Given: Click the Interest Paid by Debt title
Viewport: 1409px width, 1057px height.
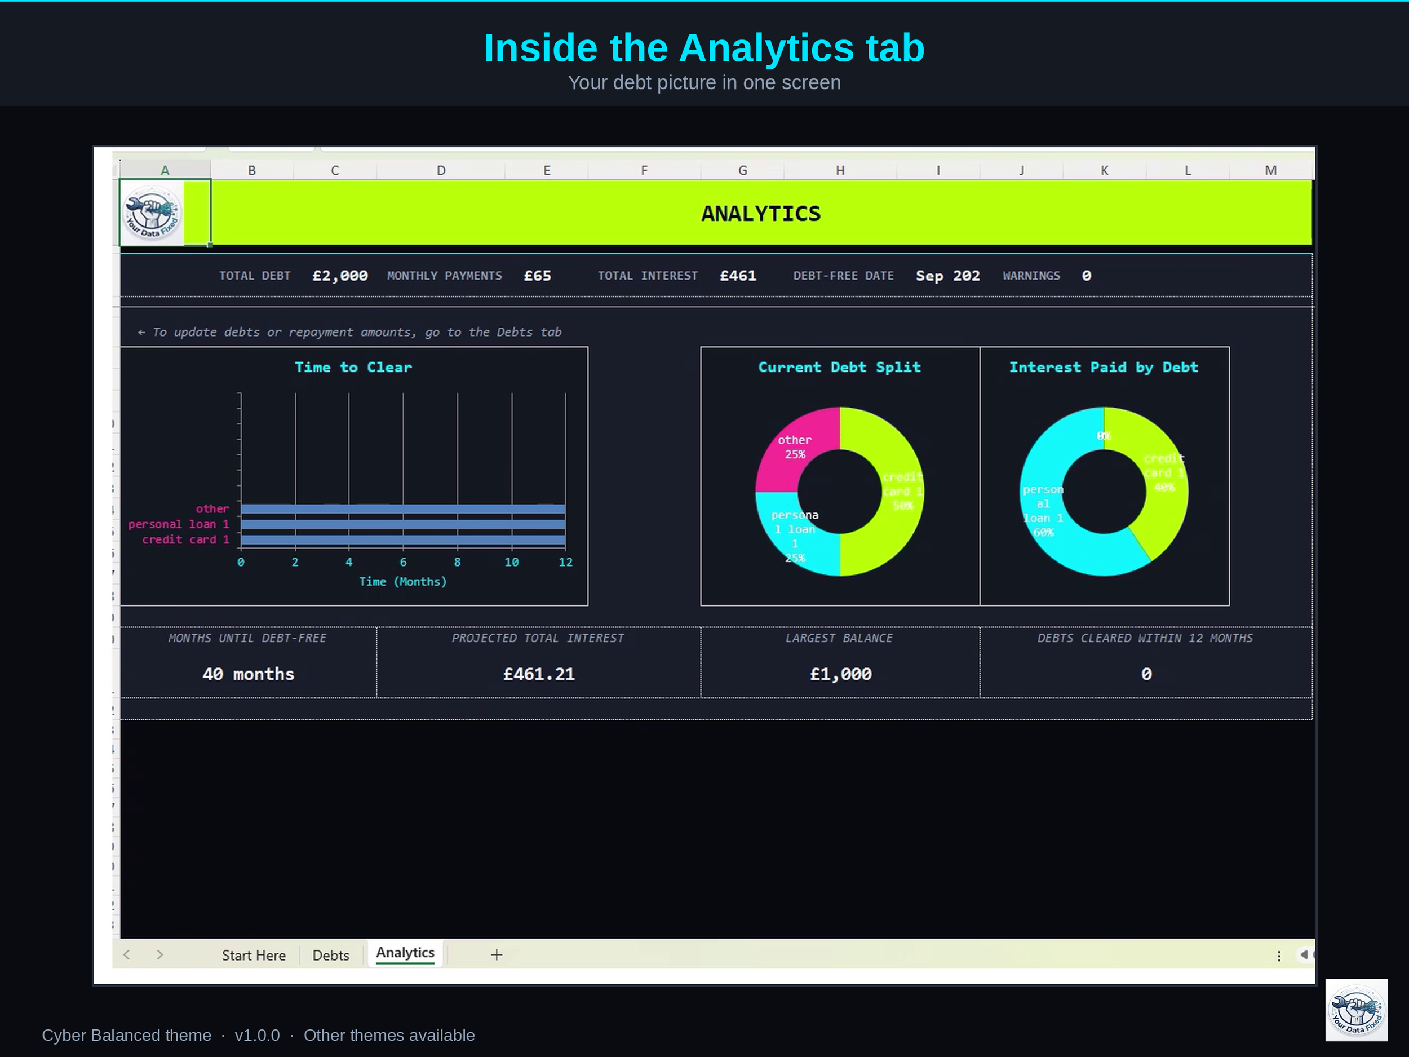Looking at the screenshot, I should (1104, 367).
